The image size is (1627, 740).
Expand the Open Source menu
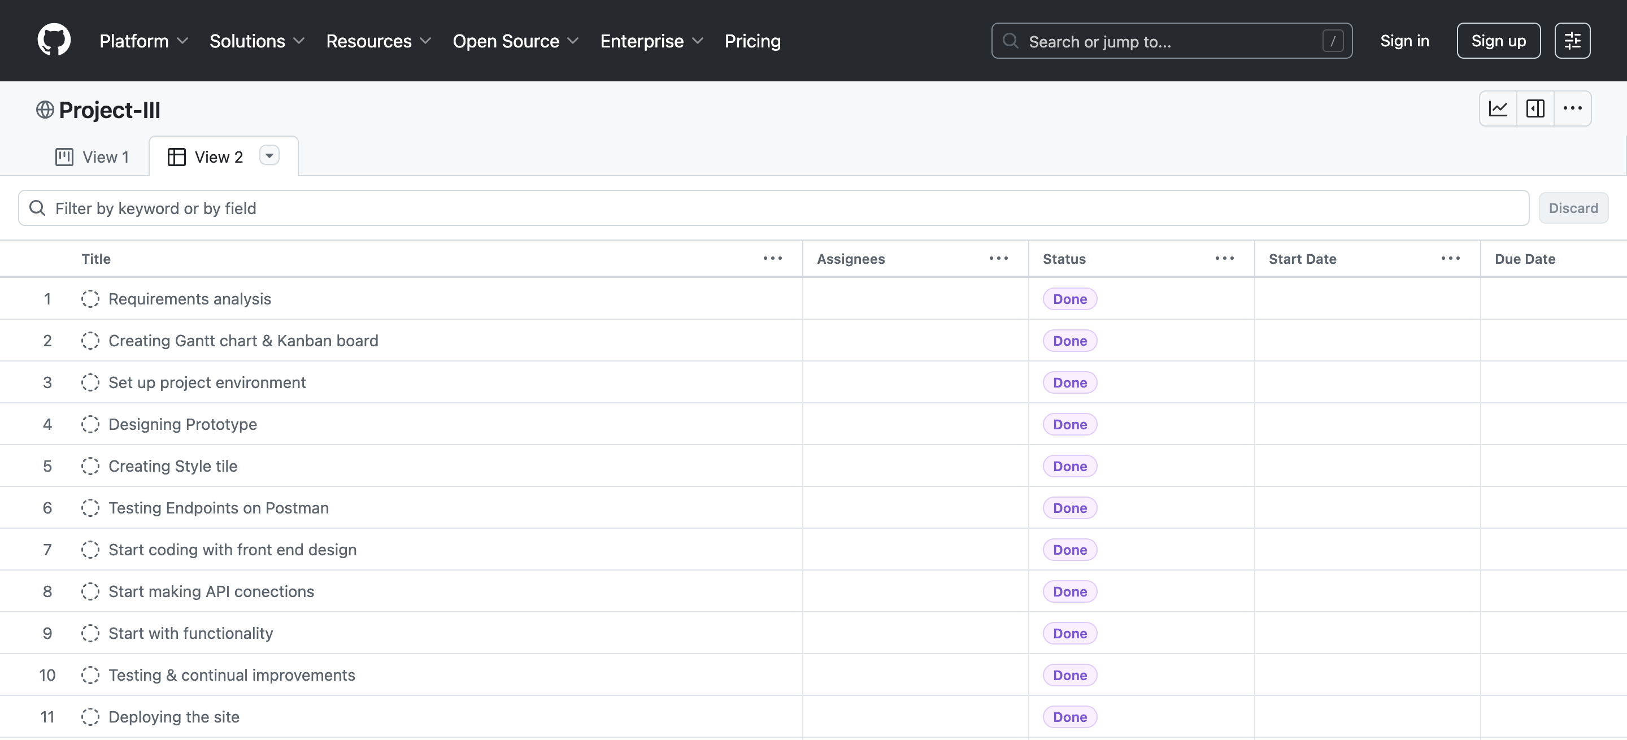click(515, 41)
